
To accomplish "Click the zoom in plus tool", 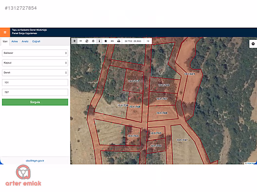I will coord(74,41).
